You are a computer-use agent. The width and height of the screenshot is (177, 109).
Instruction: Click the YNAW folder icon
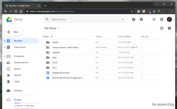48,42
